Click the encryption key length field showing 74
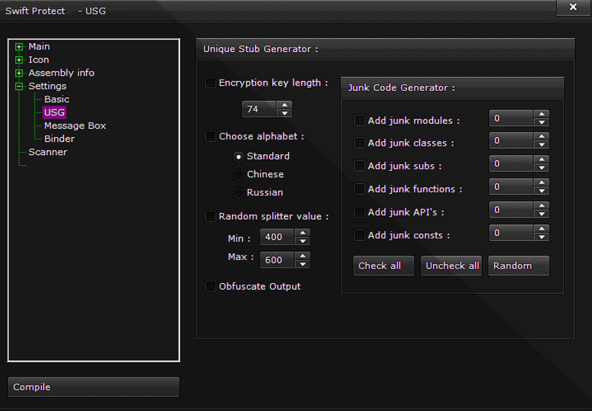This screenshot has width=592, height=411. 259,109
